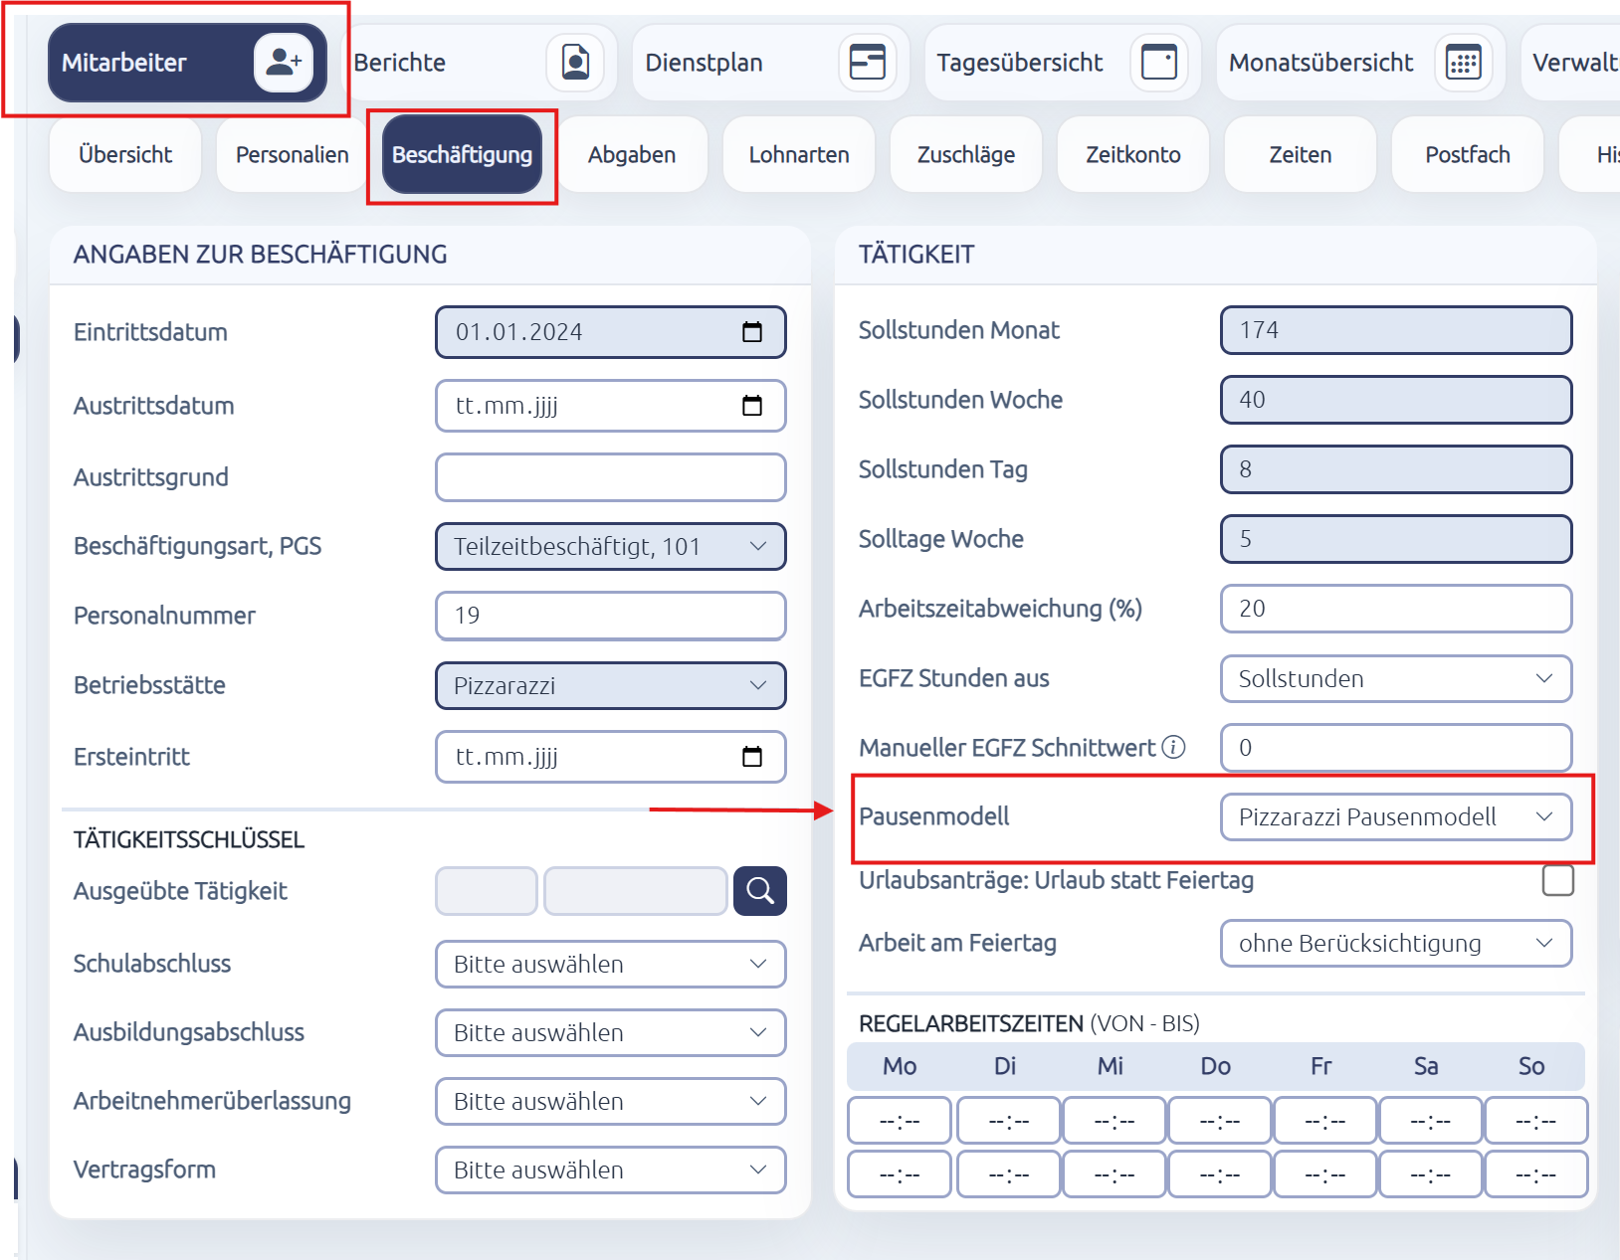
Task: Go to the Dienstplan section
Action: (771, 63)
